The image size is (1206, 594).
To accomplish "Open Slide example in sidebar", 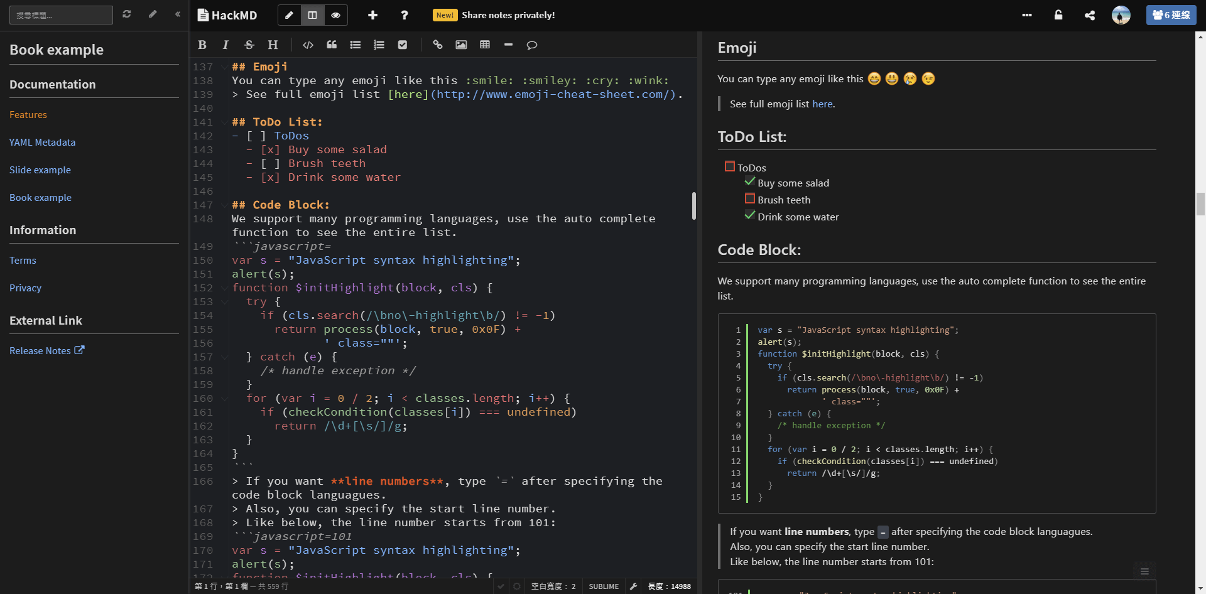I will tap(40, 170).
